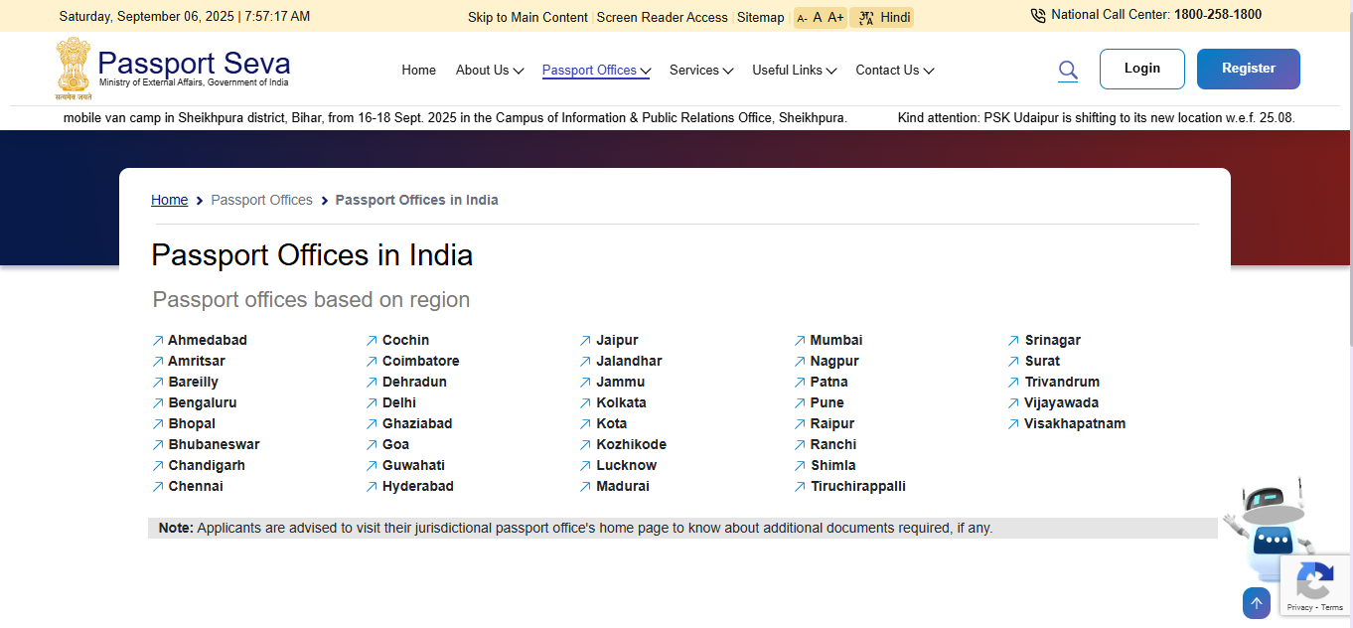Increase font size with A+ button
The width and height of the screenshot is (1353, 628).
[x=835, y=17]
